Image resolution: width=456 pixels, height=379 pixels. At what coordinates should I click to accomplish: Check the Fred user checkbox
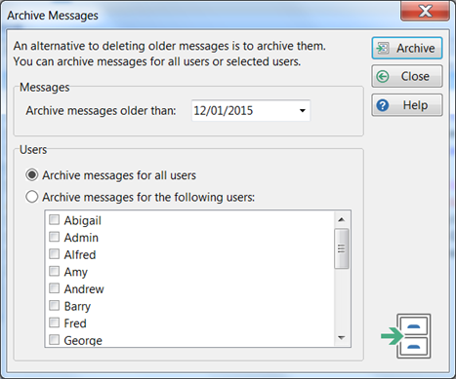(x=54, y=322)
